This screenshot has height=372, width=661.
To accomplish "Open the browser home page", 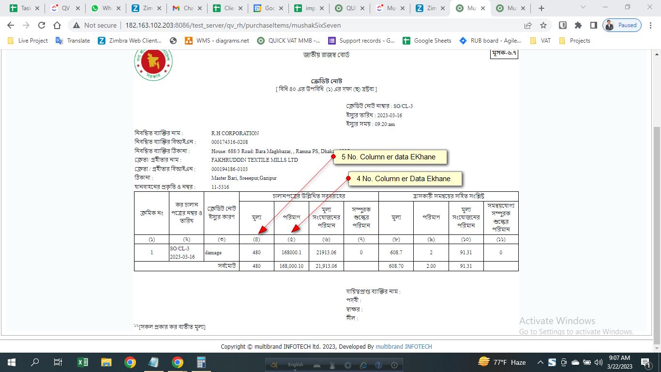I will [x=57, y=25].
